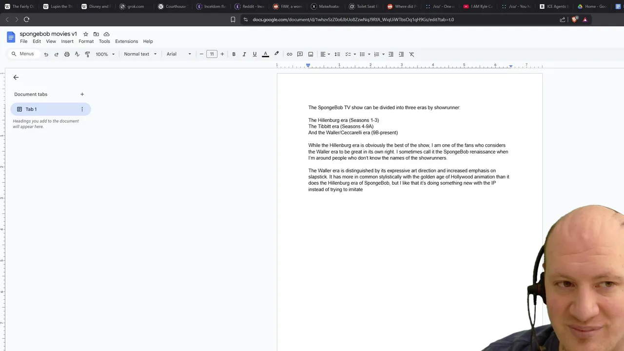Increase font size with plus button
The image size is (624, 351).
pos(222,54)
